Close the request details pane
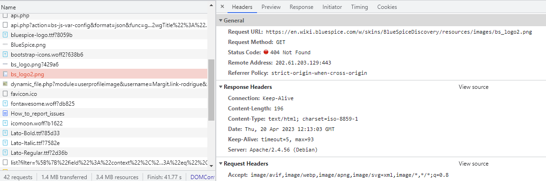 [222, 7]
